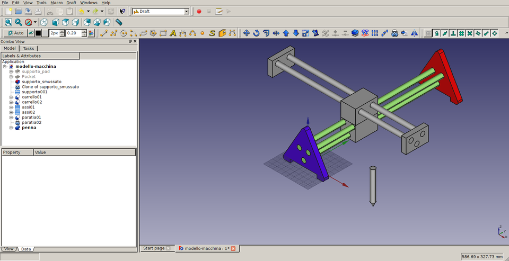
Task: Select the Draft Text tool
Action: point(173,33)
